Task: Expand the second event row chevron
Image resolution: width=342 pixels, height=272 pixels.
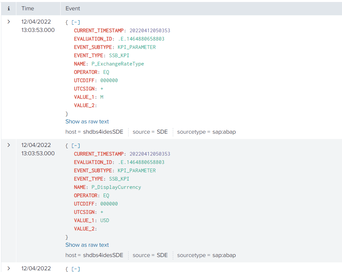Action: click(x=9, y=145)
